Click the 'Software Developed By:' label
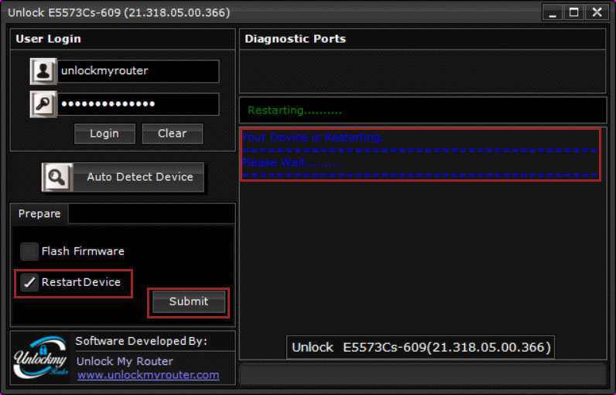Viewport: 616px width, 395px height. click(x=141, y=341)
